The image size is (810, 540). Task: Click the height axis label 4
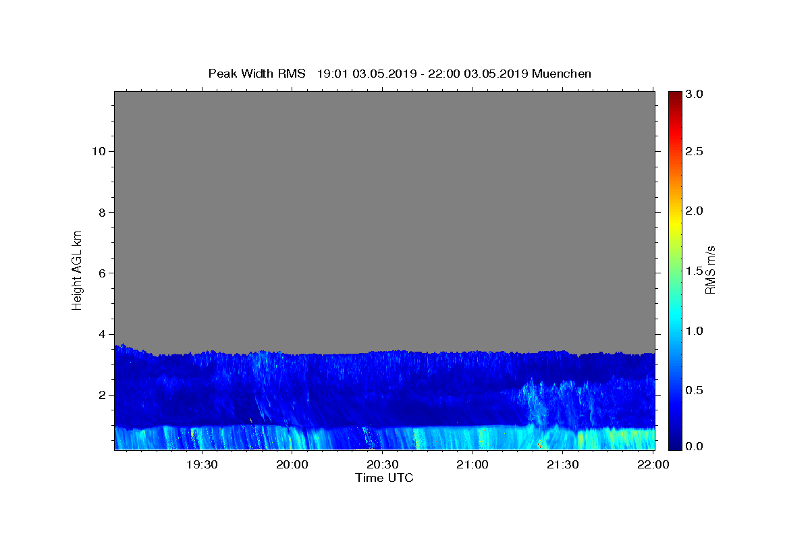(101, 334)
